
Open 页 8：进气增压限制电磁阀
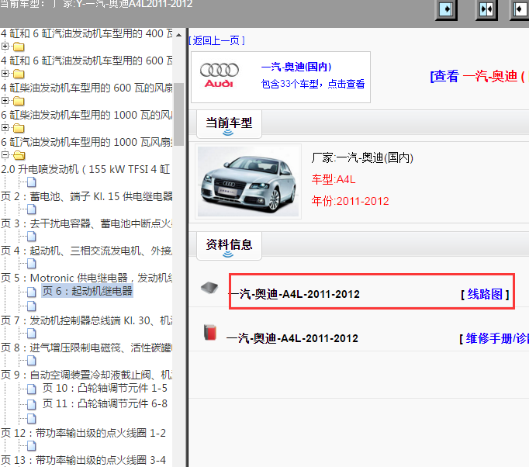[87, 348]
